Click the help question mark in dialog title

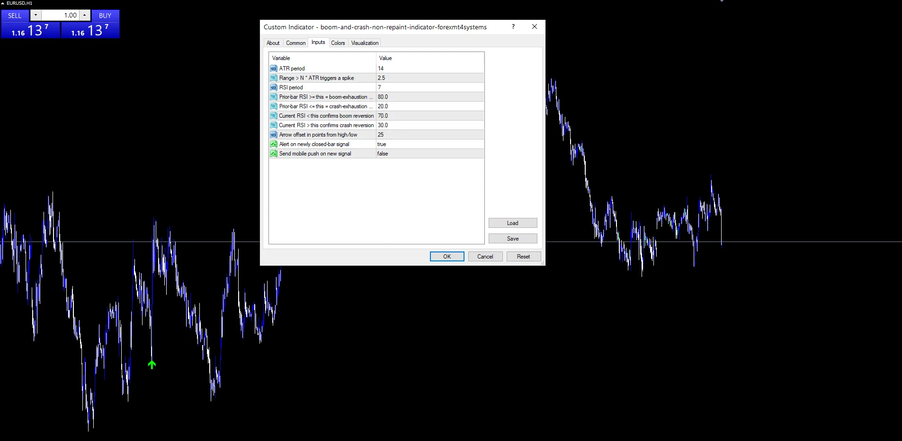tap(513, 27)
